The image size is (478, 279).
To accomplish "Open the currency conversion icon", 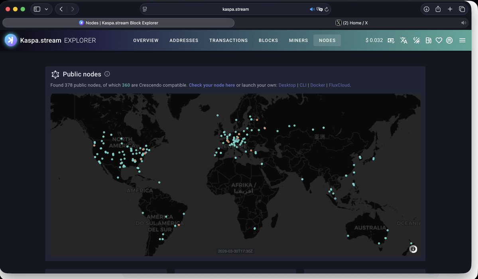I will pyautogui.click(x=391, y=41).
